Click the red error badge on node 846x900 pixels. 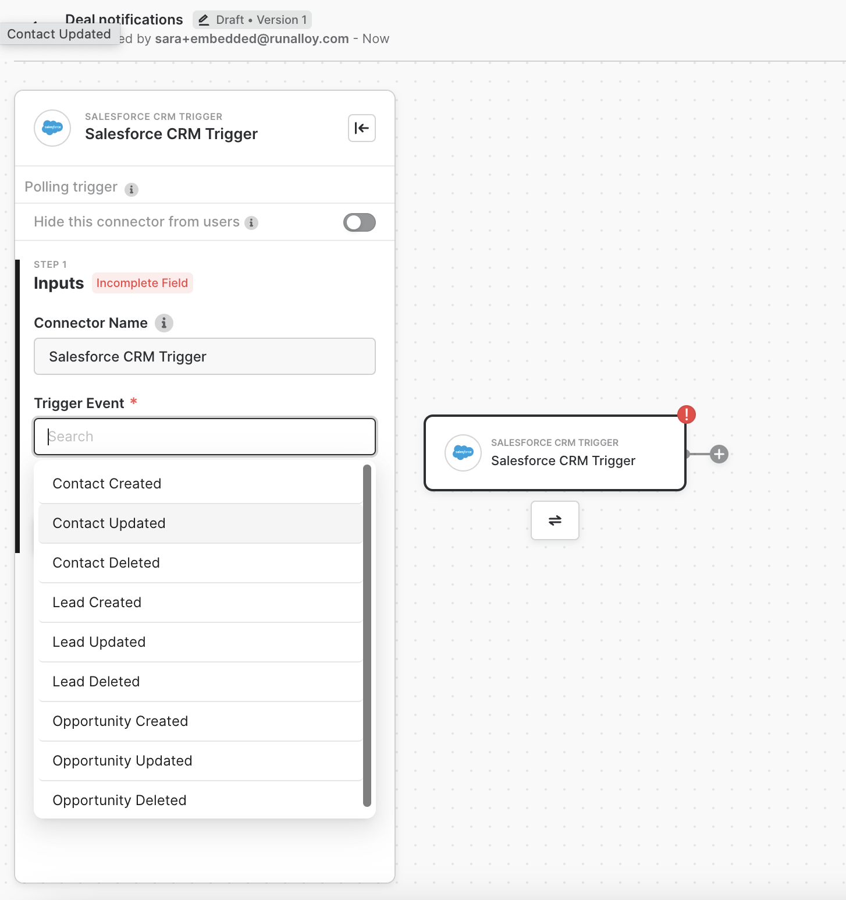coord(687,414)
